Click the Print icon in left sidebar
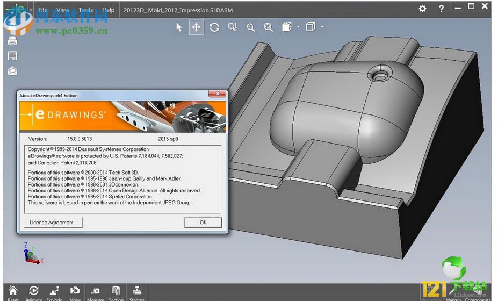This screenshot has height=301, width=498. coord(12,41)
